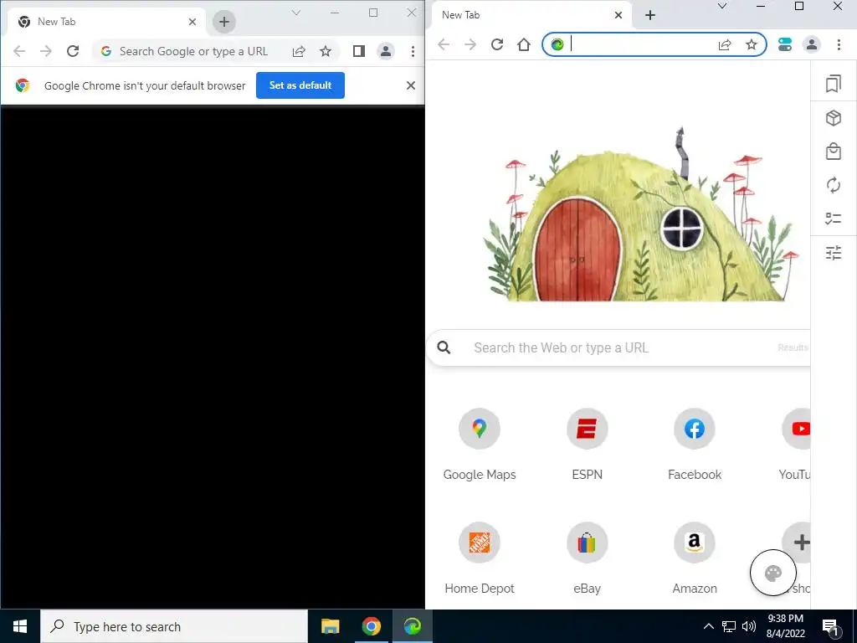The image size is (857, 643).
Task: Click Set as default button
Action: point(300,85)
